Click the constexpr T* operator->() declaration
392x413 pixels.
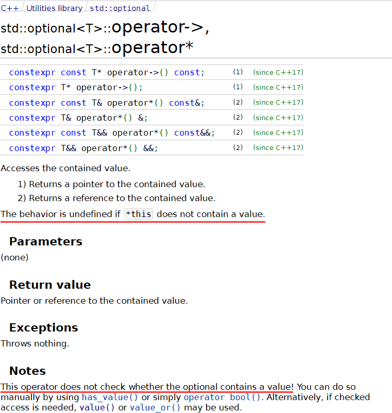click(x=76, y=88)
